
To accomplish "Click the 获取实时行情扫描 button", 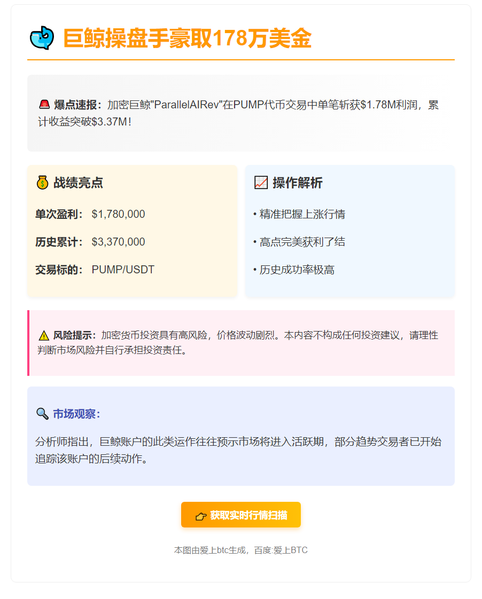I will (x=241, y=515).
